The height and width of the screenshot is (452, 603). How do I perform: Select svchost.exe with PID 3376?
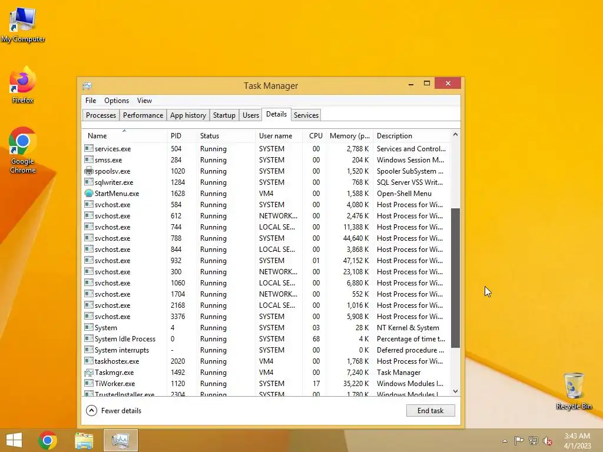tap(267, 316)
